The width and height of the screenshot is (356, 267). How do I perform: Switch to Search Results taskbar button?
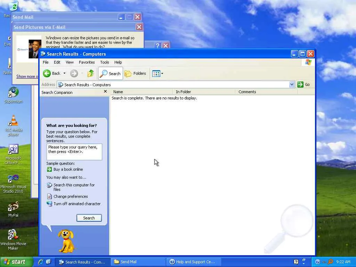(x=83, y=262)
